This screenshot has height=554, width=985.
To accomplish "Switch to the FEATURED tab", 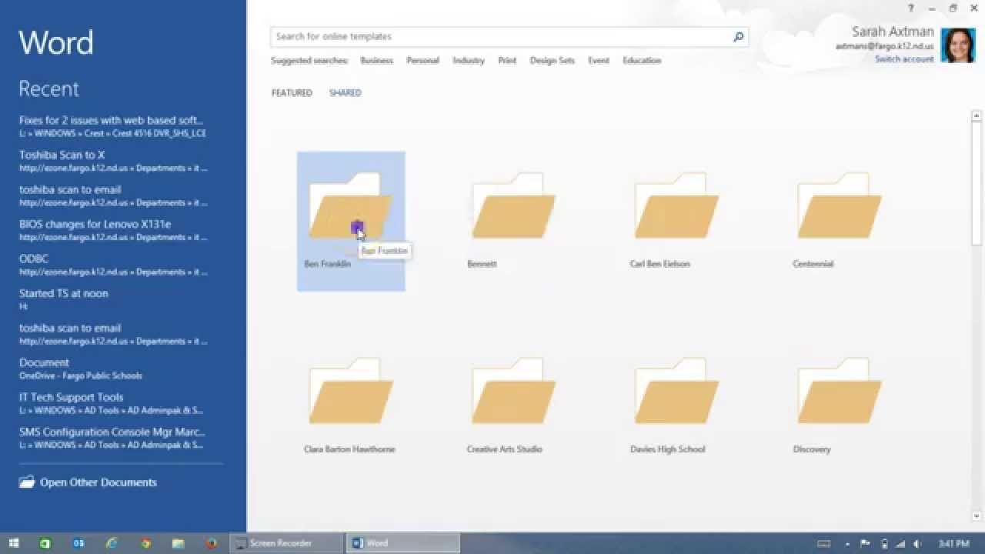I will (x=292, y=92).
